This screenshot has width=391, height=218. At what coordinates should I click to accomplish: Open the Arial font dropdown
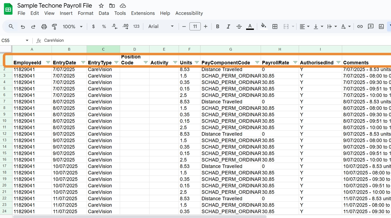tap(161, 26)
